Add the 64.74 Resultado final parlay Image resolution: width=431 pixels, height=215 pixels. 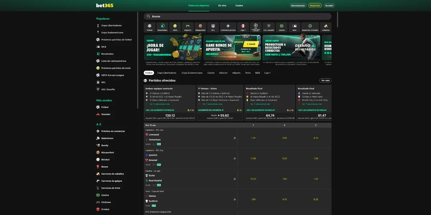[x=270, y=116]
